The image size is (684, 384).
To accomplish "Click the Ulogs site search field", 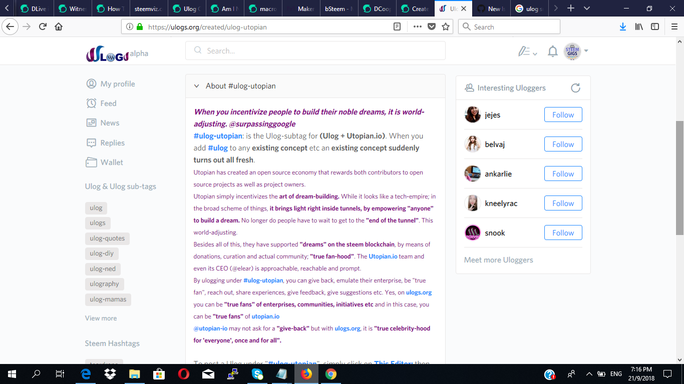I will (315, 50).
